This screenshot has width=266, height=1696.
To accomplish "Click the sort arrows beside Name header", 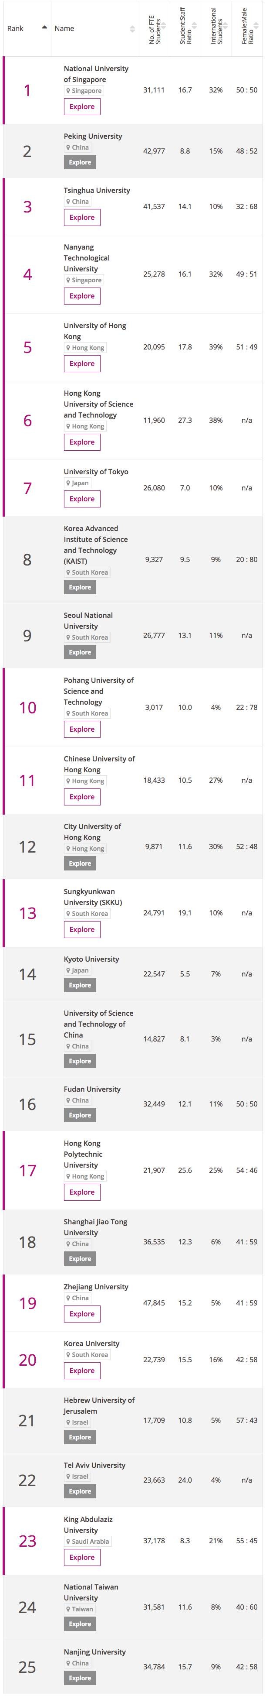I will click(132, 29).
